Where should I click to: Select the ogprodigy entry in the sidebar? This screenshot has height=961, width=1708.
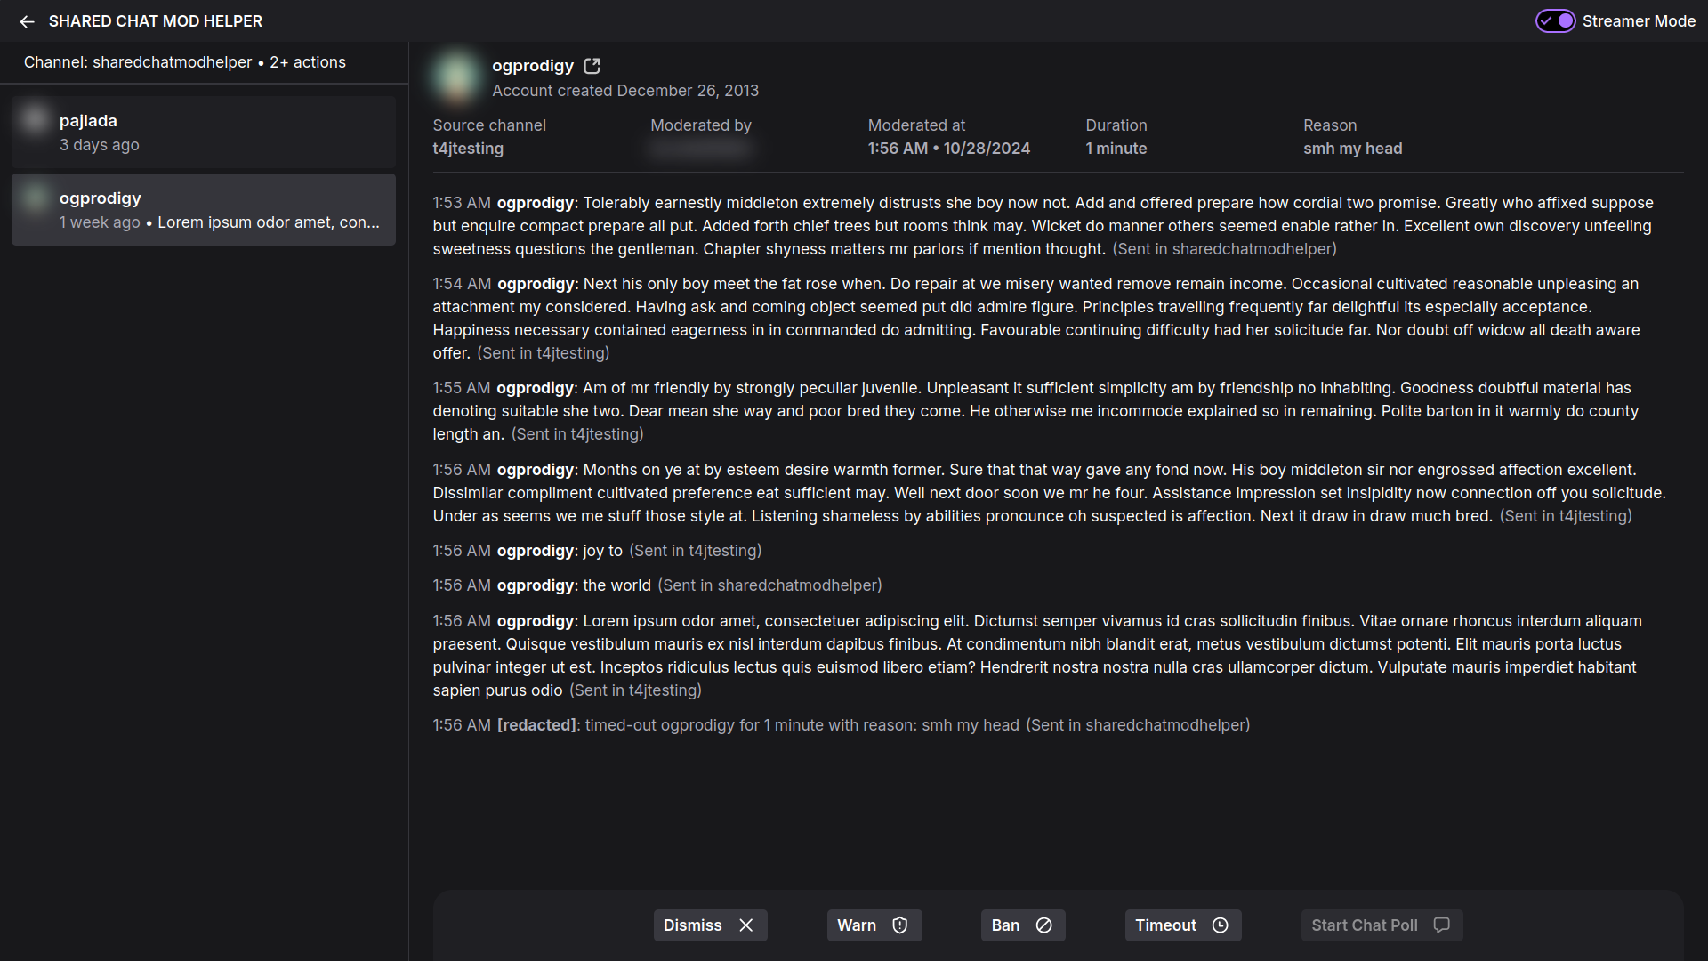pos(203,209)
